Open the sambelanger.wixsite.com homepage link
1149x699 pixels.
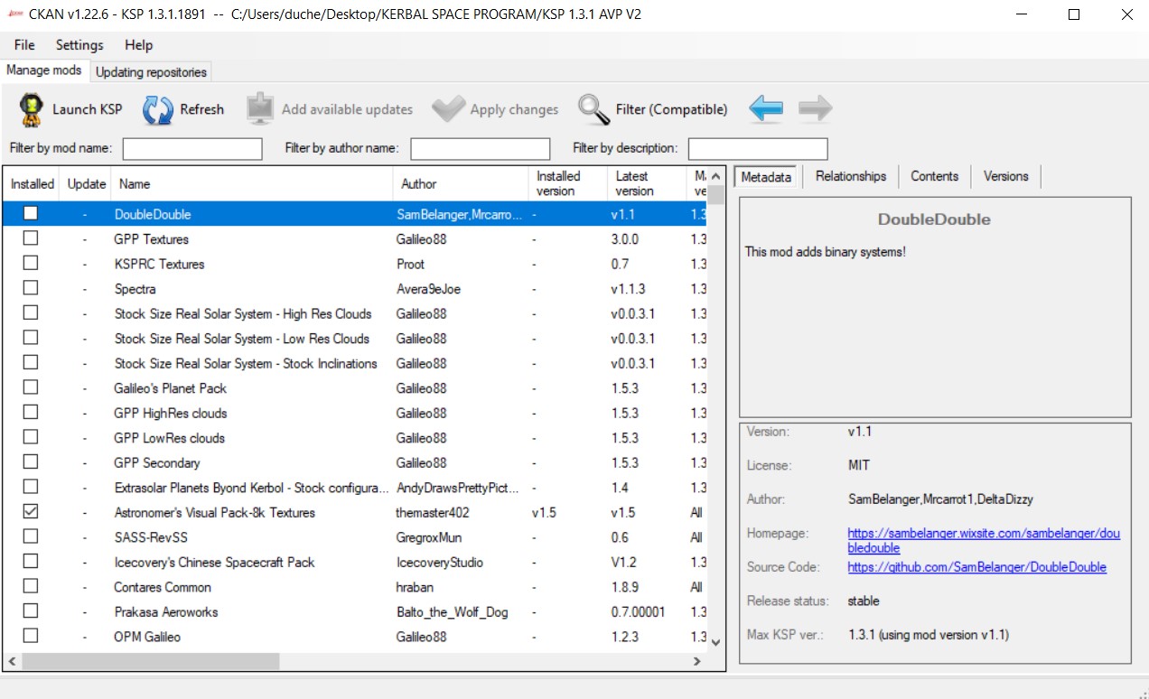pos(983,534)
